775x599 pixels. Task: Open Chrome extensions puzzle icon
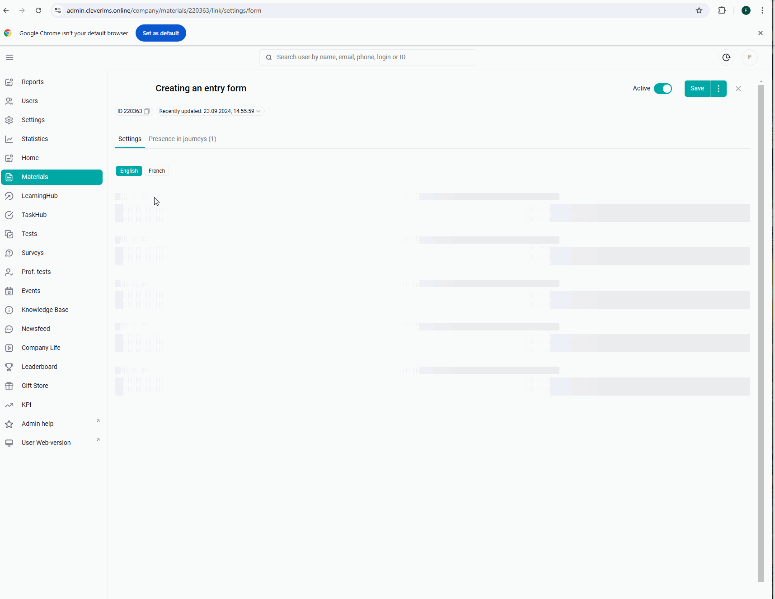[x=722, y=10]
